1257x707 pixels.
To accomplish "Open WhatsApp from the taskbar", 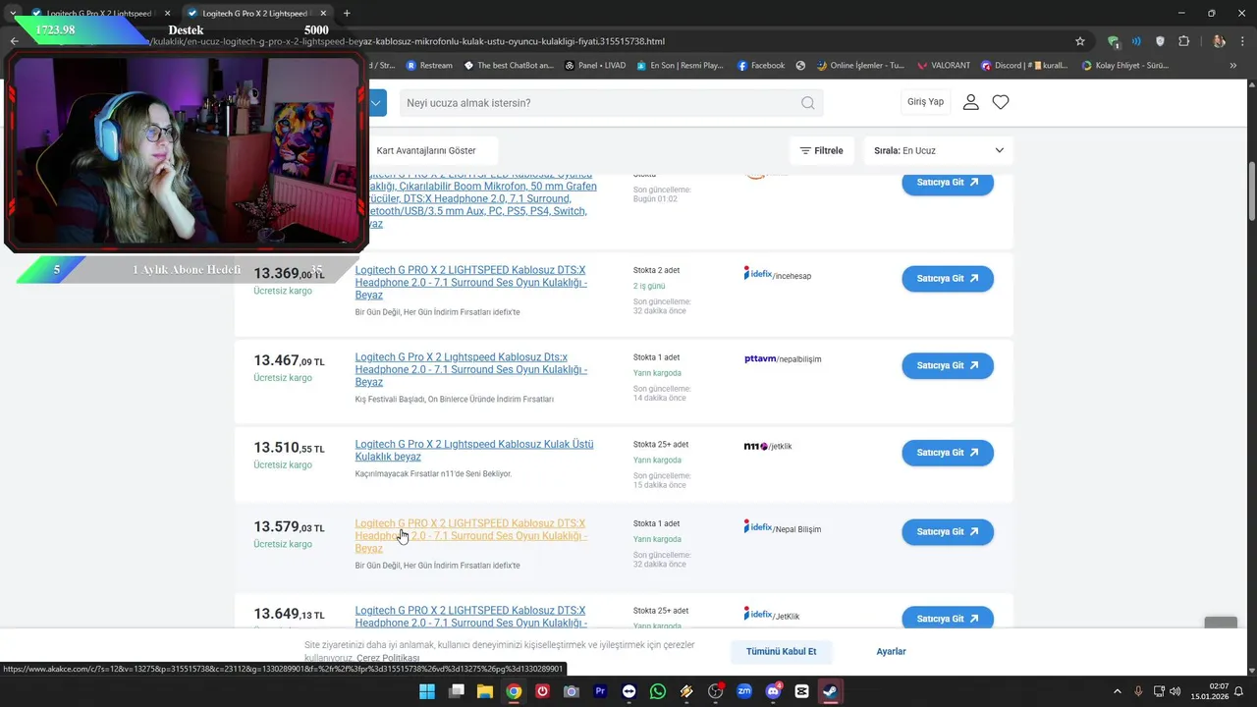I will pyautogui.click(x=658, y=691).
